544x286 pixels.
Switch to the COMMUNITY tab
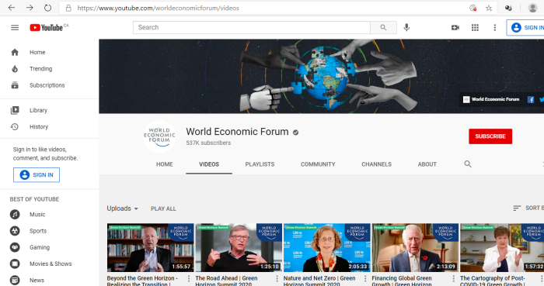point(318,164)
